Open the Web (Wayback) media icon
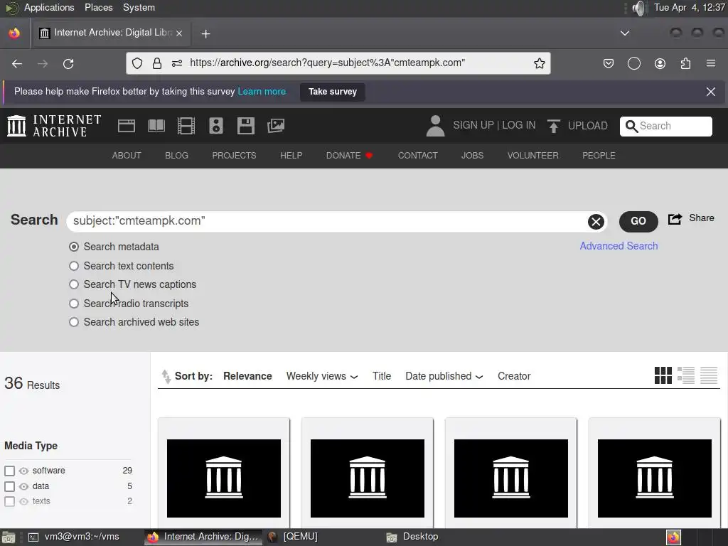 [127, 126]
